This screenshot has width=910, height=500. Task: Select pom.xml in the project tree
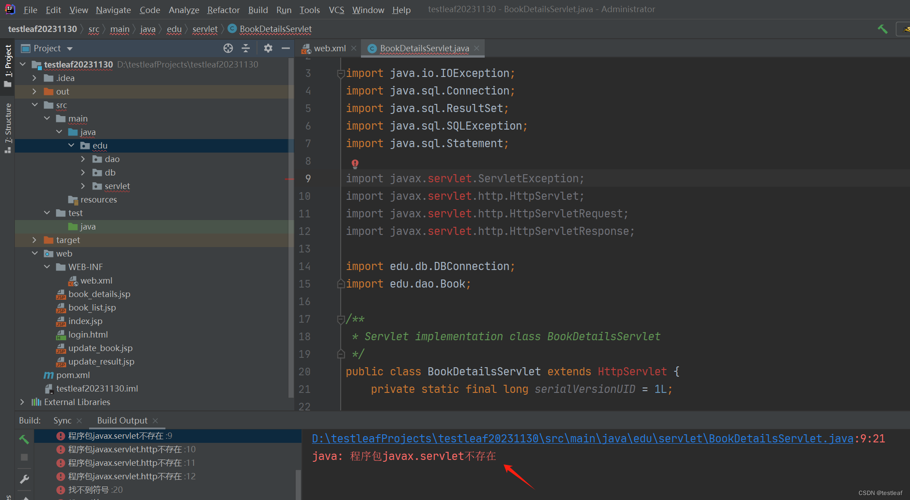(72, 375)
